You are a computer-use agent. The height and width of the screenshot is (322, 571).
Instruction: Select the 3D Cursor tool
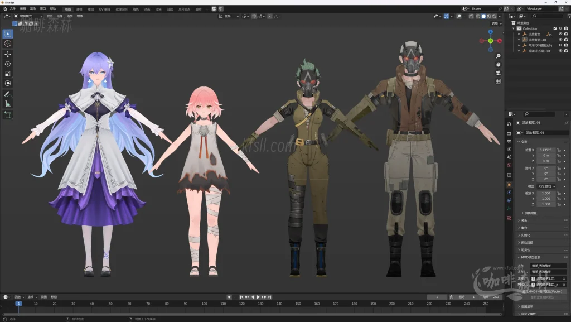tap(8, 44)
